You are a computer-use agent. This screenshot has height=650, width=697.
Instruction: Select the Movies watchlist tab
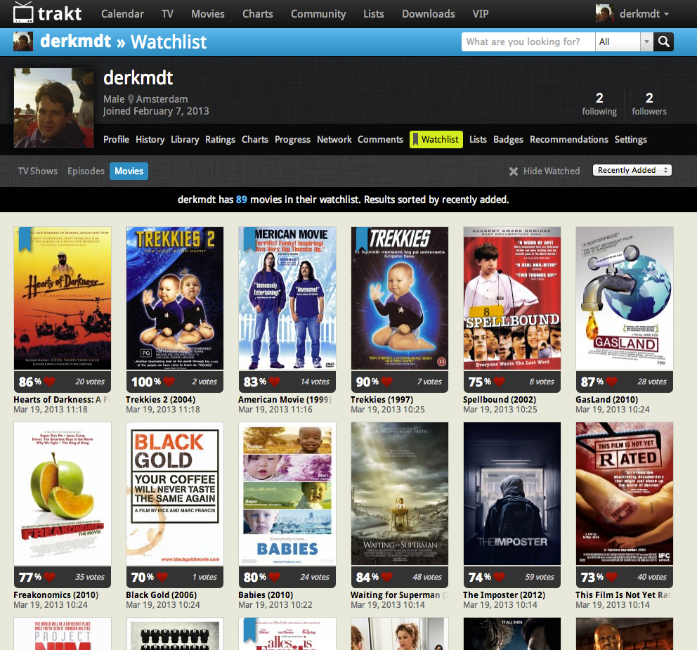pos(129,171)
